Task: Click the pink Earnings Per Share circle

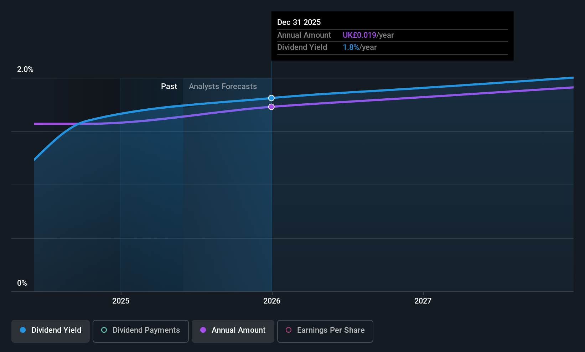Action: 289,330
